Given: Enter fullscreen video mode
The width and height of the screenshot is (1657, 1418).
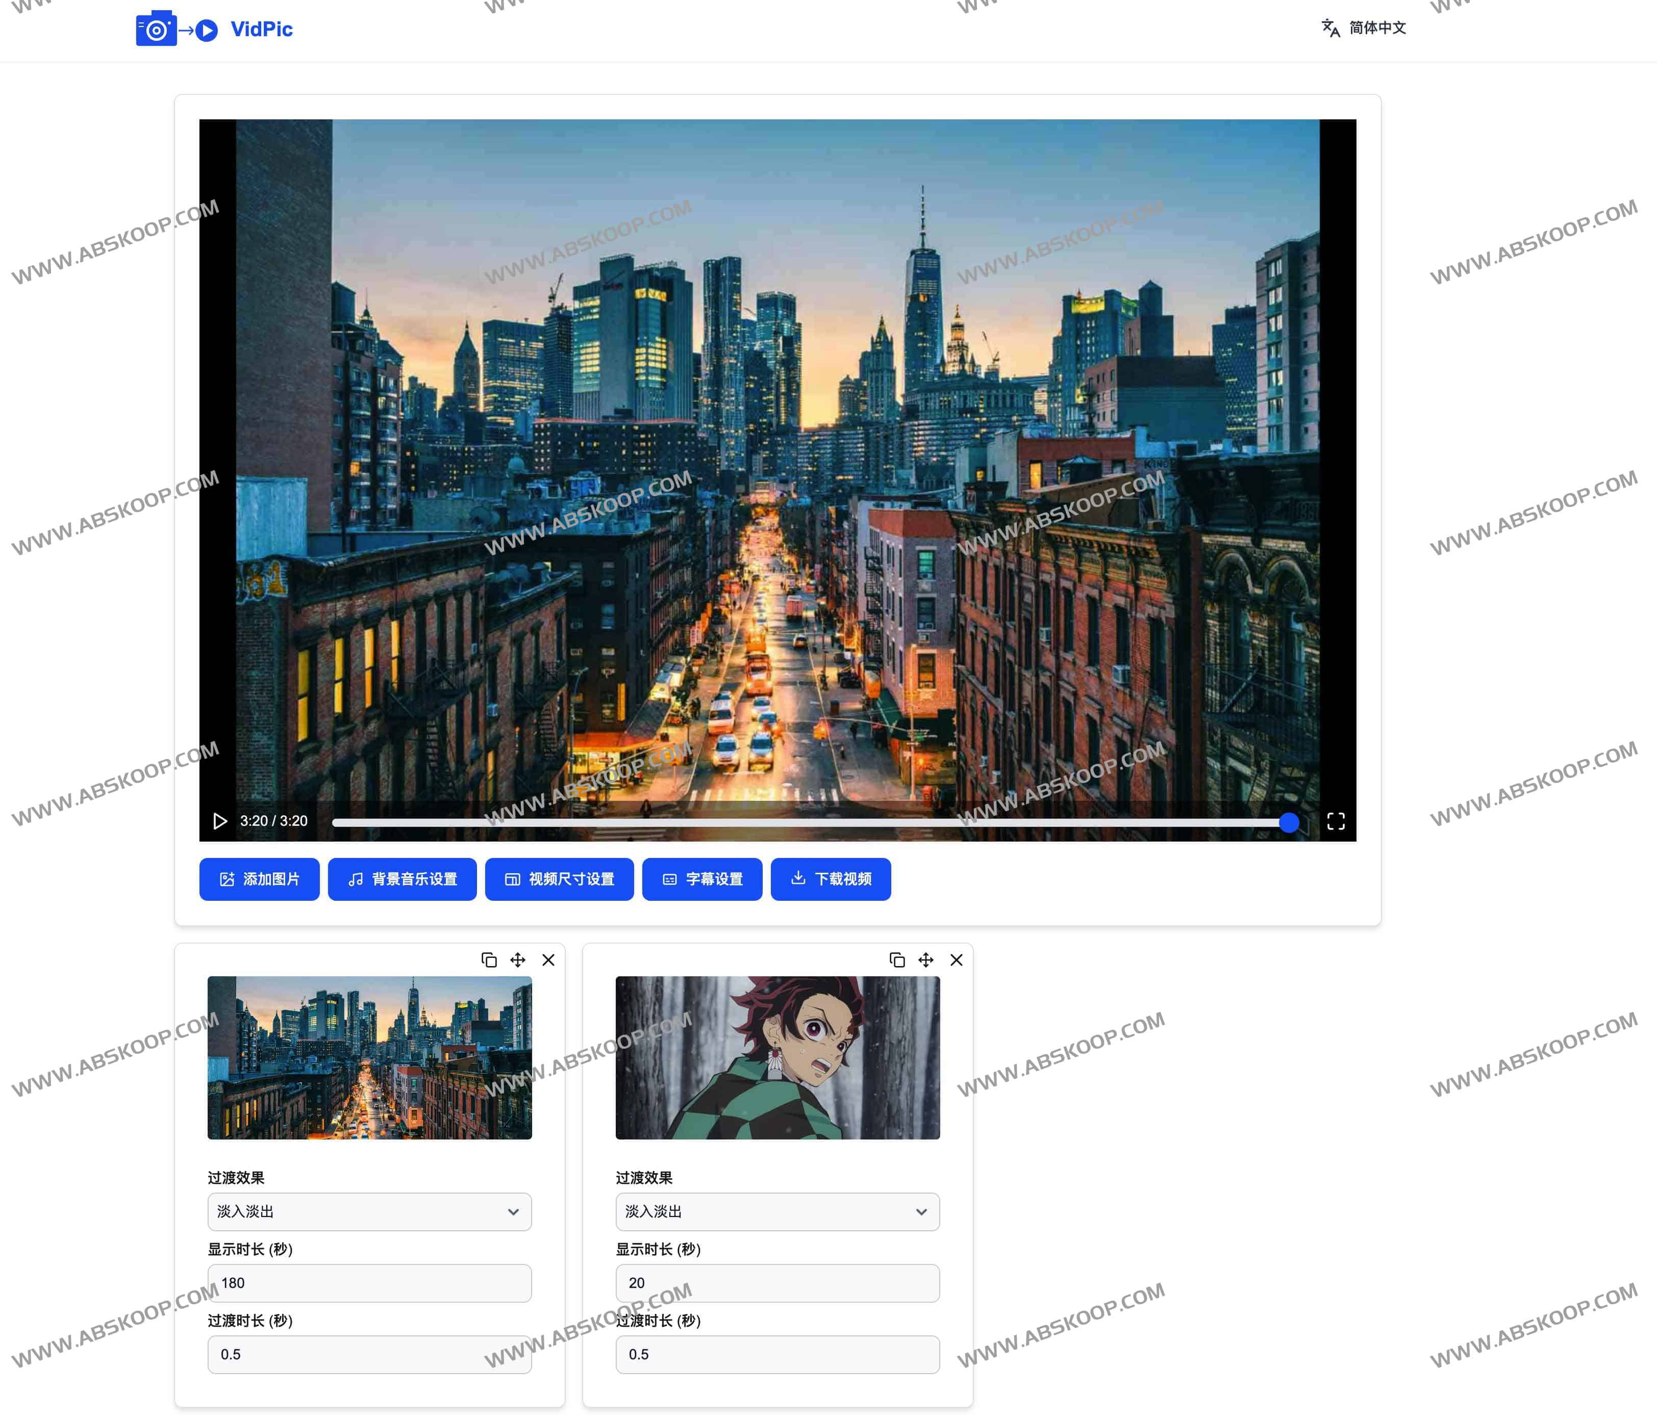Looking at the screenshot, I should click(1336, 821).
